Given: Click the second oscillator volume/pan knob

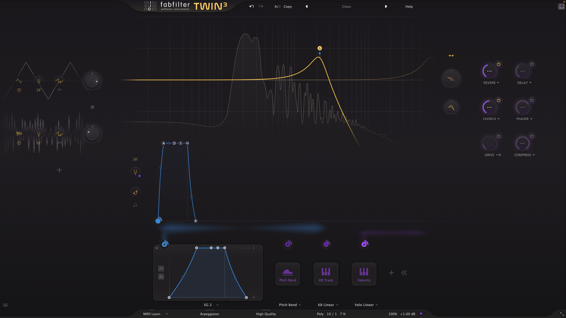Looking at the screenshot, I should pos(92,134).
